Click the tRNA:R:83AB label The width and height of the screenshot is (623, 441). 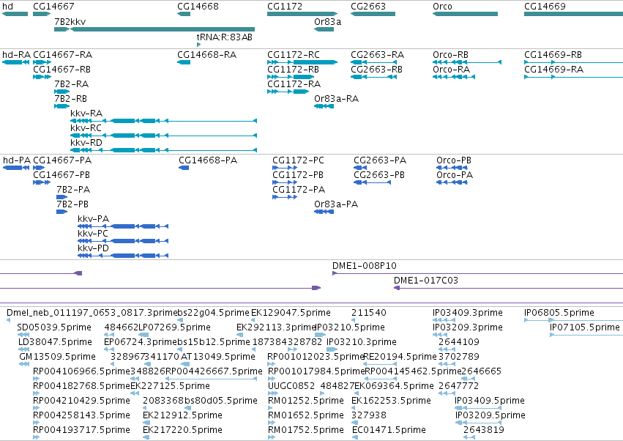click(225, 37)
